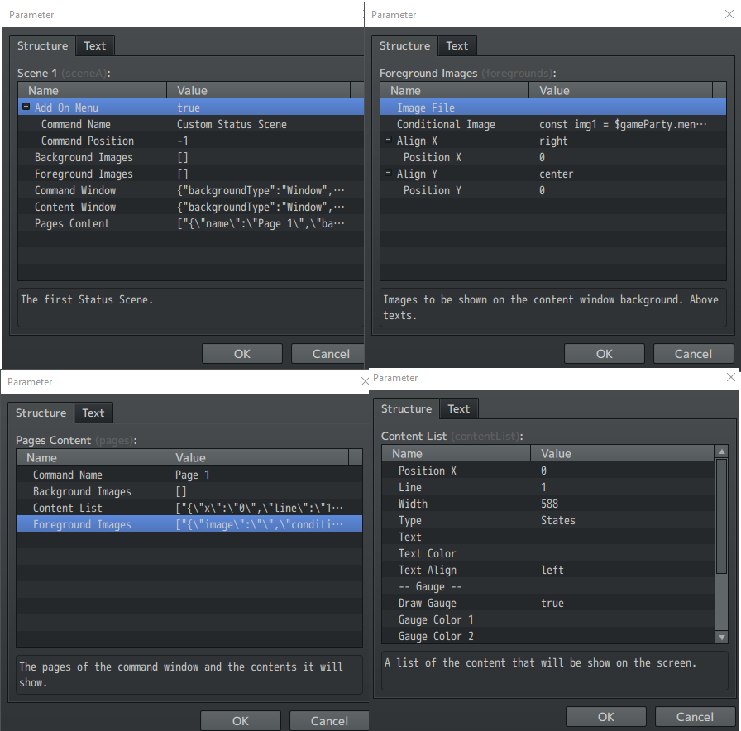Image resolution: width=741 pixels, height=731 pixels.
Task: Select Foreground Images row in Scene 1
Action: point(191,174)
